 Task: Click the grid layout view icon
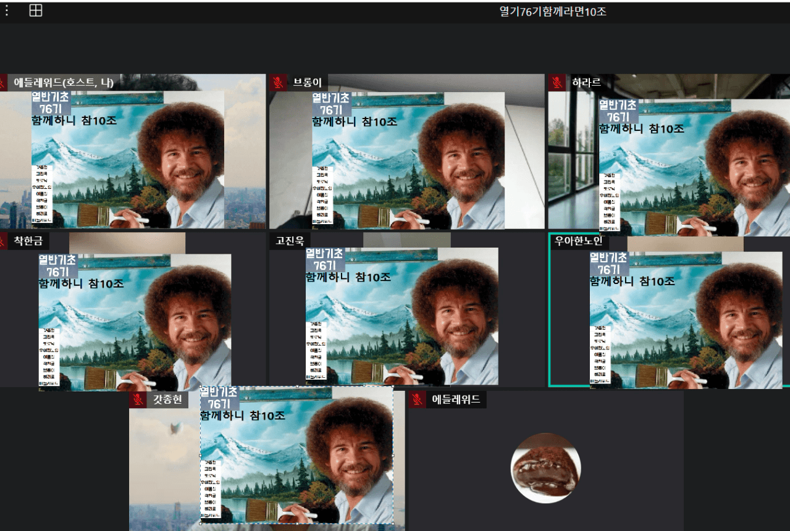36,10
